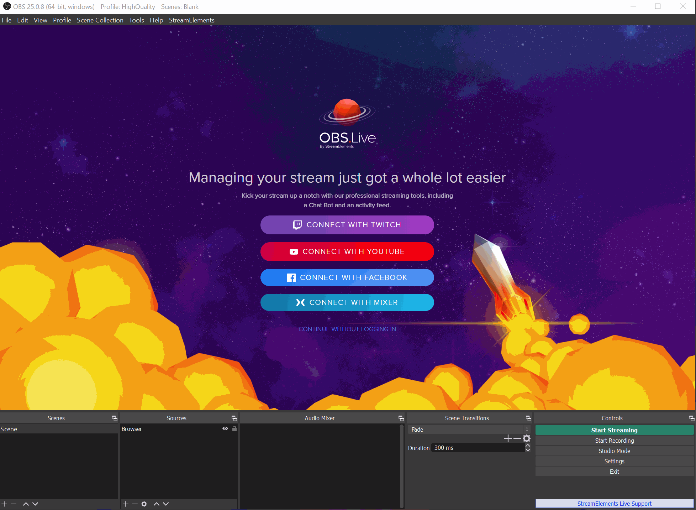Open the Scene Collection menu
The image size is (696, 510).
tap(100, 20)
